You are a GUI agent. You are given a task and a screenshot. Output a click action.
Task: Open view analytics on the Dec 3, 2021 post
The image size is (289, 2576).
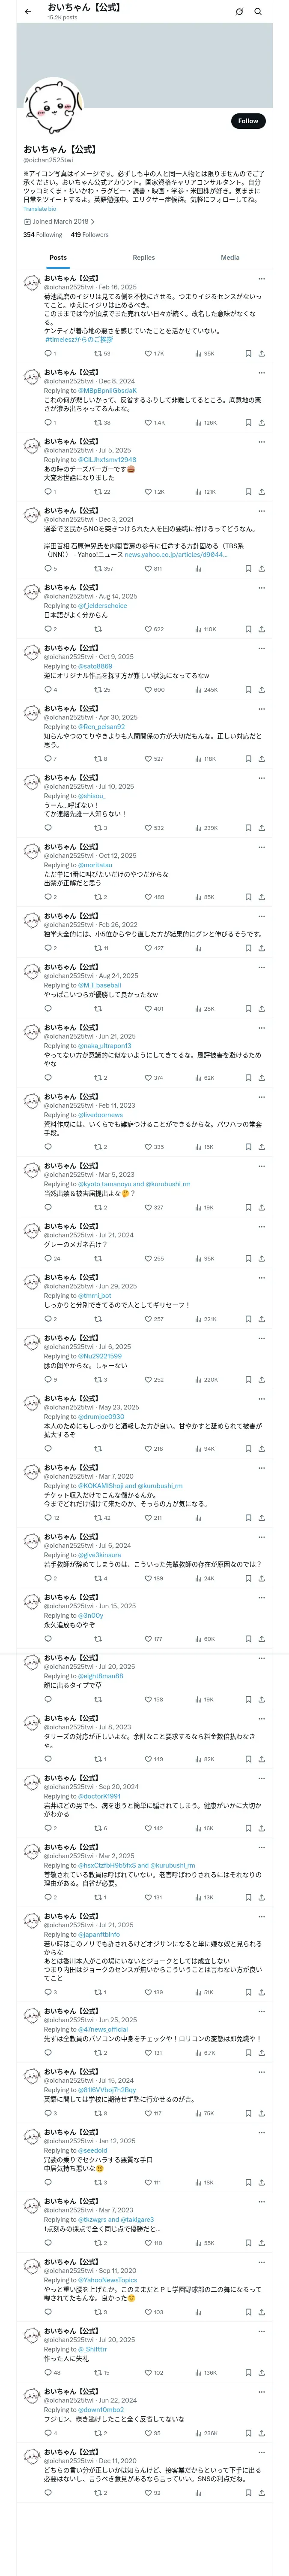pos(198,569)
